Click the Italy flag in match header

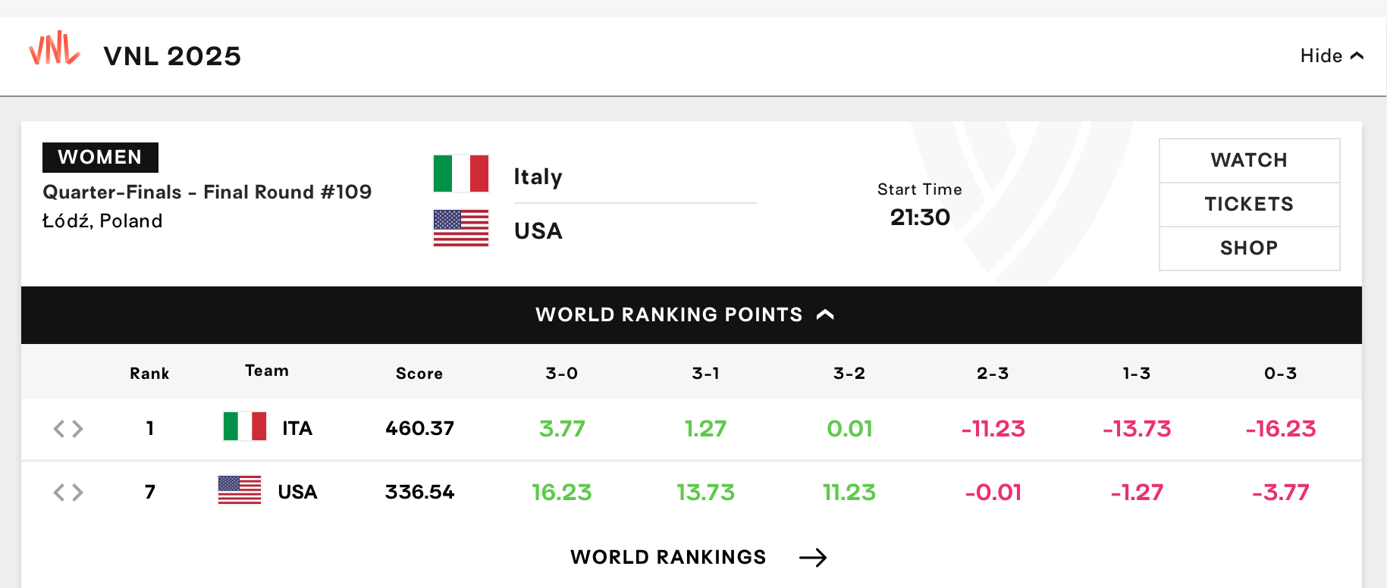(461, 174)
